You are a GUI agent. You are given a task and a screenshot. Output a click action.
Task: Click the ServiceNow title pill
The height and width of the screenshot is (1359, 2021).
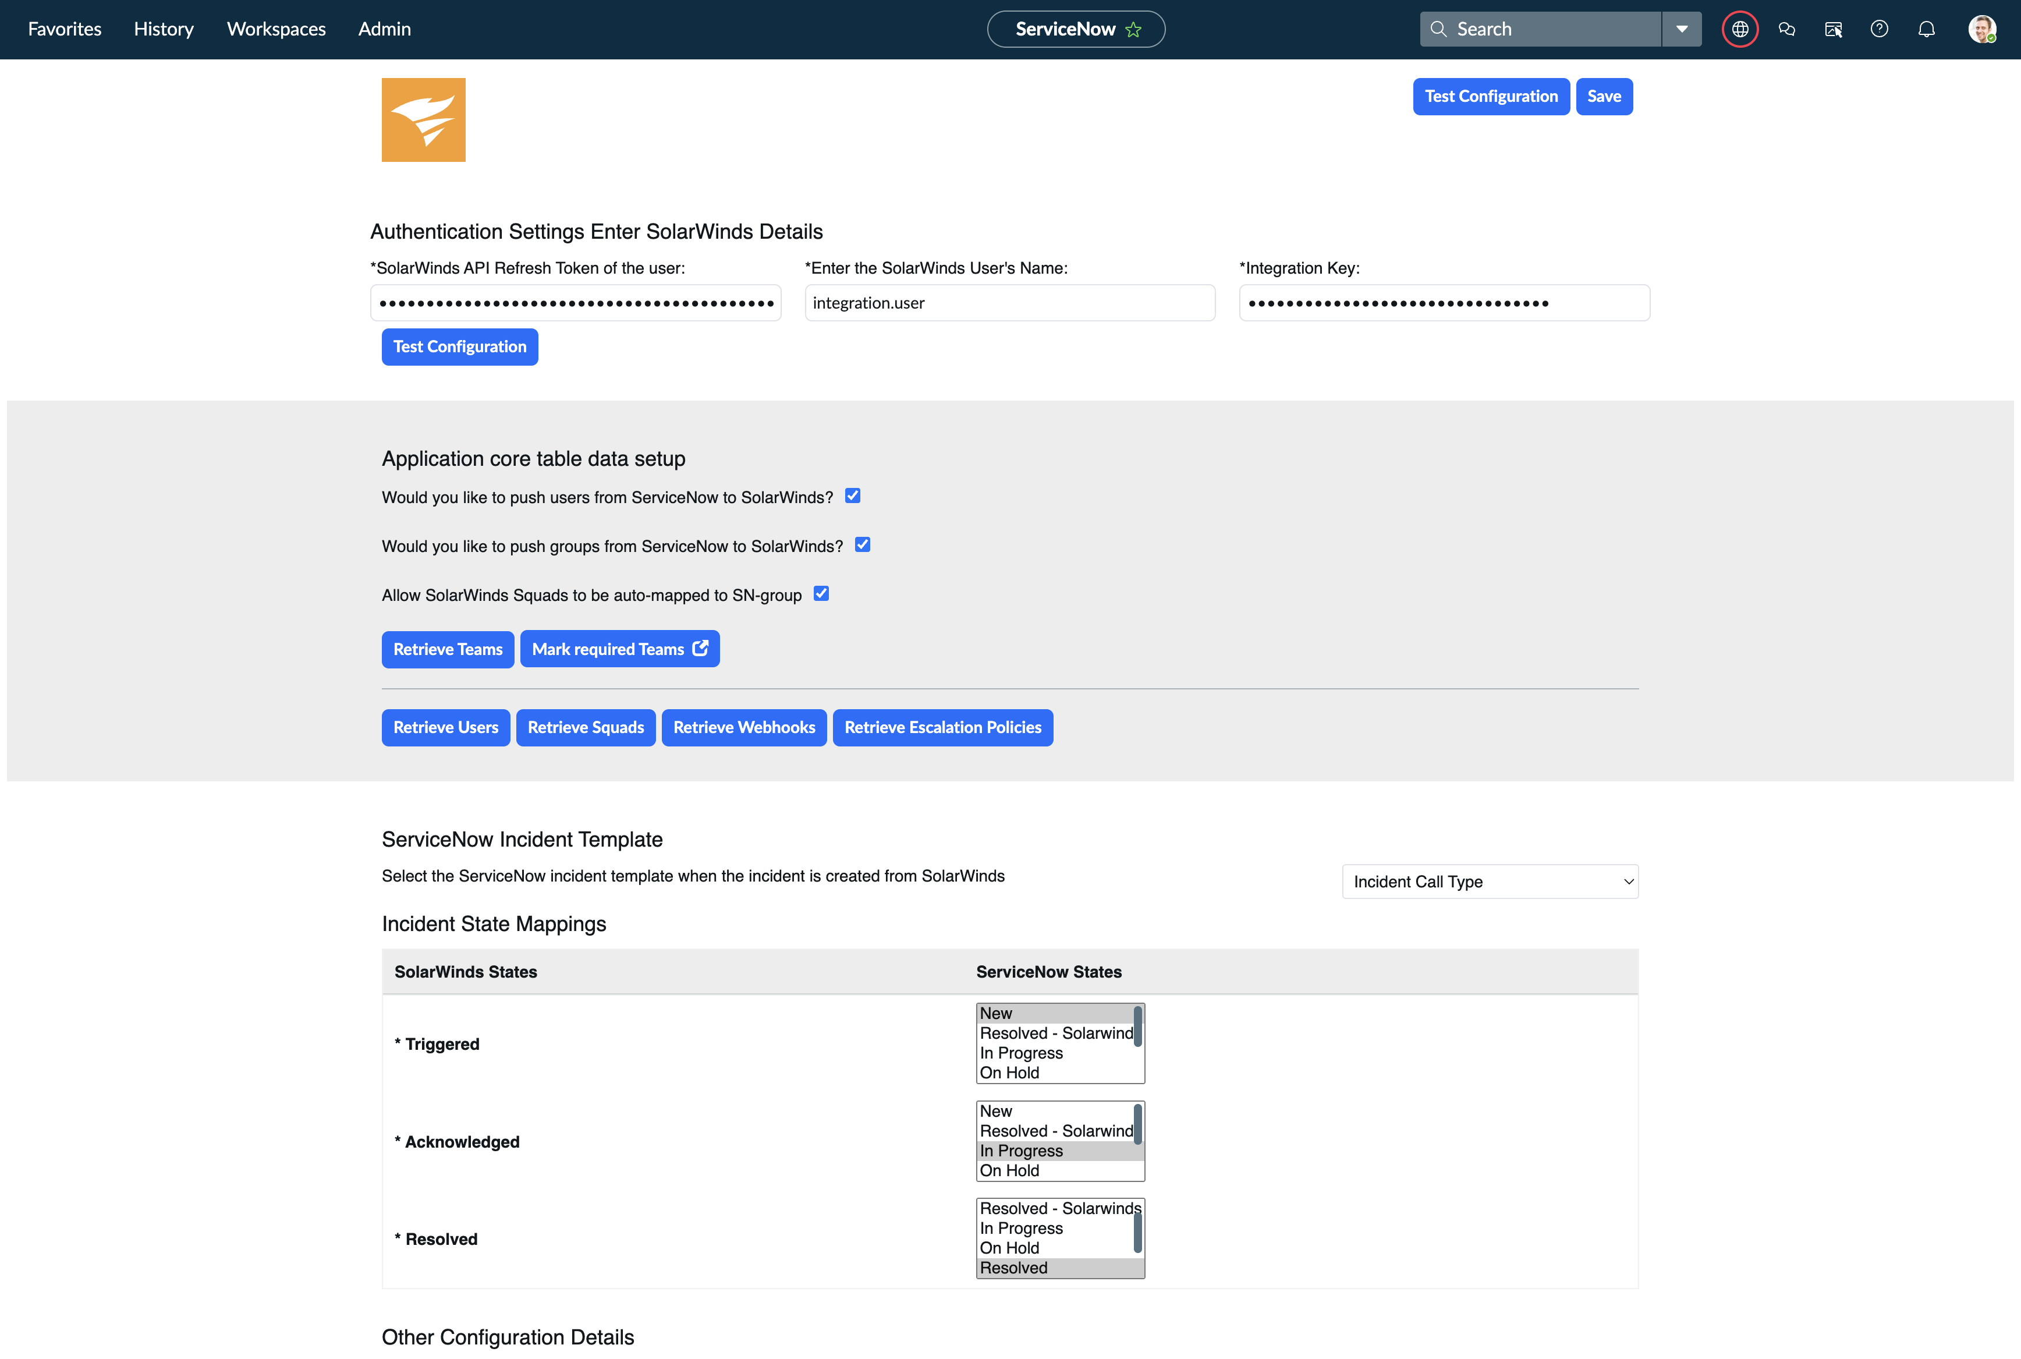click(x=1076, y=30)
